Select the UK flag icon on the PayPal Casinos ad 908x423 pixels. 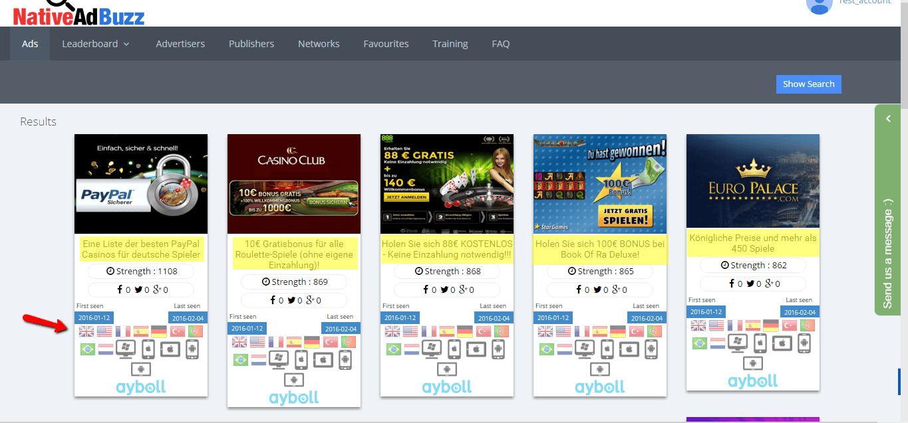86,331
